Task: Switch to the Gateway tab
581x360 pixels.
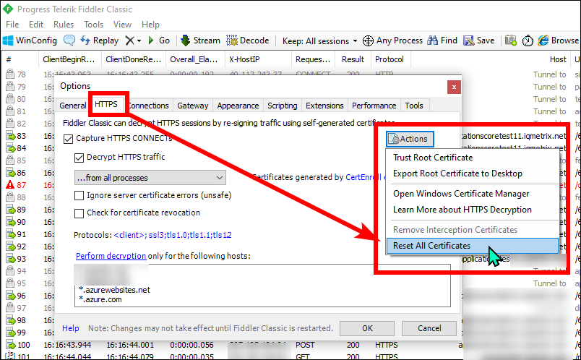Action: (x=193, y=106)
